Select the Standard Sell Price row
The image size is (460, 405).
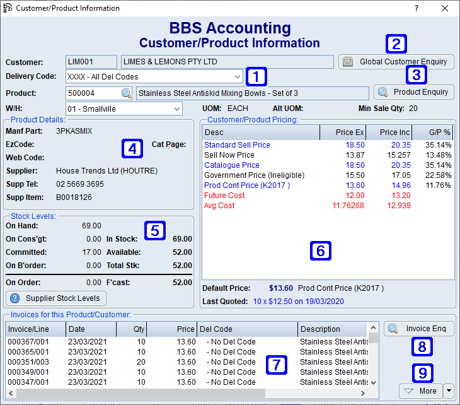(x=237, y=145)
